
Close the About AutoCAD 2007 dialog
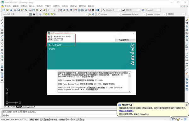point(134,33)
